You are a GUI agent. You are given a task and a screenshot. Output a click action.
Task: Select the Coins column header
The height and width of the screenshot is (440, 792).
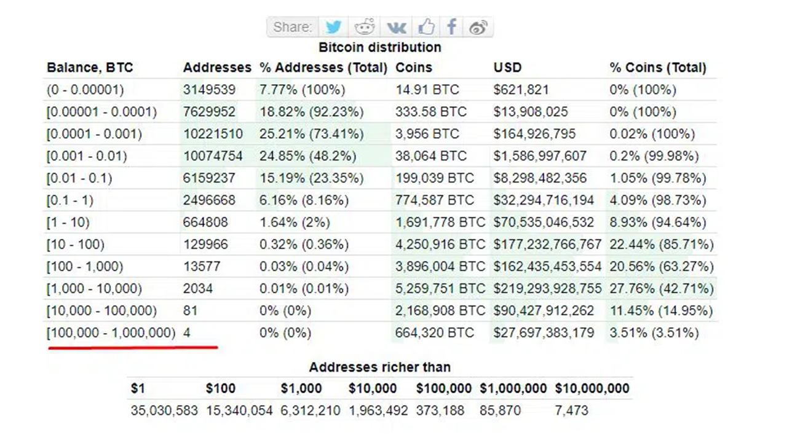click(x=414, y=68)
